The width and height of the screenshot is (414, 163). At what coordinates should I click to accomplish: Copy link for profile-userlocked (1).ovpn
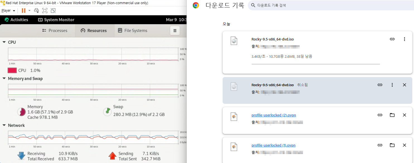click(380, 145)
